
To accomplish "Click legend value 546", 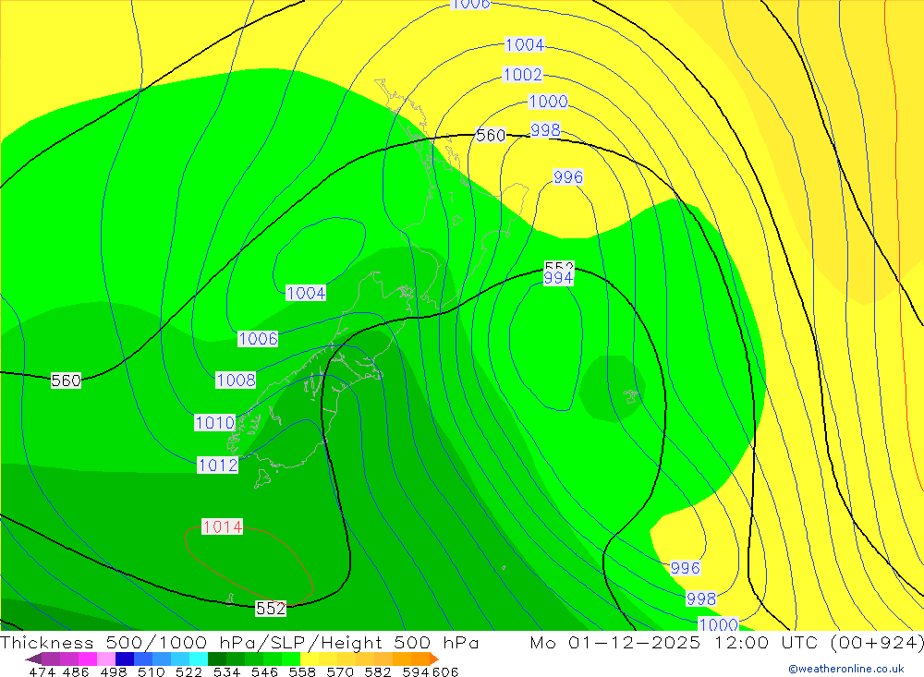I will pos(264,671).
